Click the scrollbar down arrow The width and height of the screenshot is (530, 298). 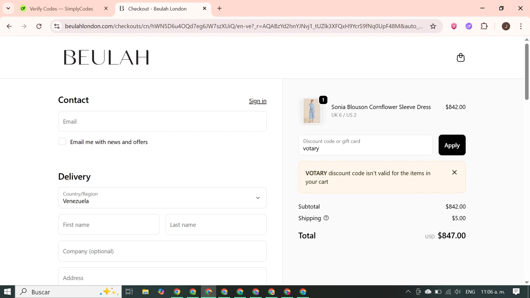526,282
